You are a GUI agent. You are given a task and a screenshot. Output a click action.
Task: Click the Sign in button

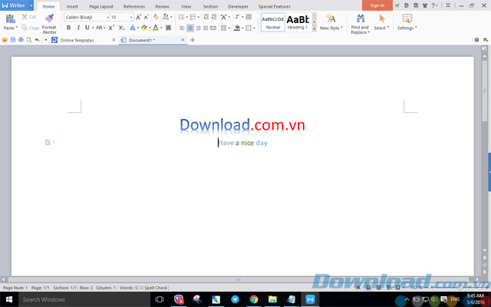coord(377,5)
